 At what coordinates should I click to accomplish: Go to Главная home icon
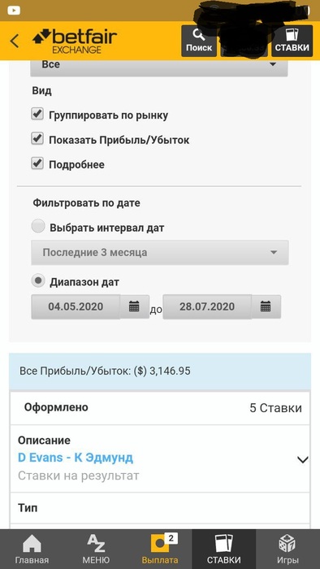32,549
